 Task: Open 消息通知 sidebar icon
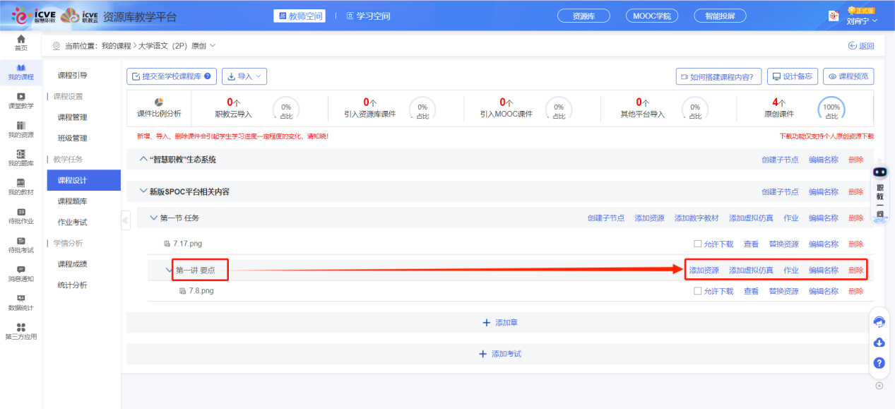[21, 273]
